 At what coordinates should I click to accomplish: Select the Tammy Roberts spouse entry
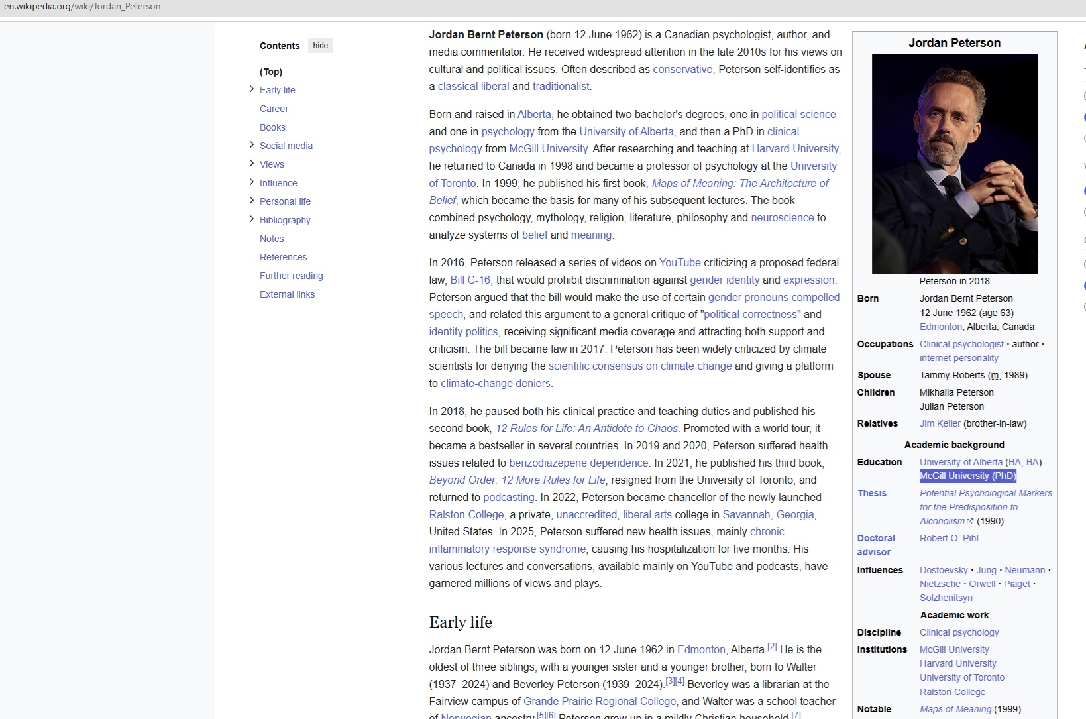click(x=973, y=375)
